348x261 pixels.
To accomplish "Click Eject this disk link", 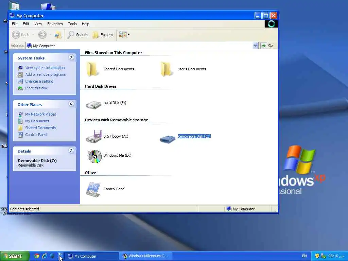I will point(36,88).
